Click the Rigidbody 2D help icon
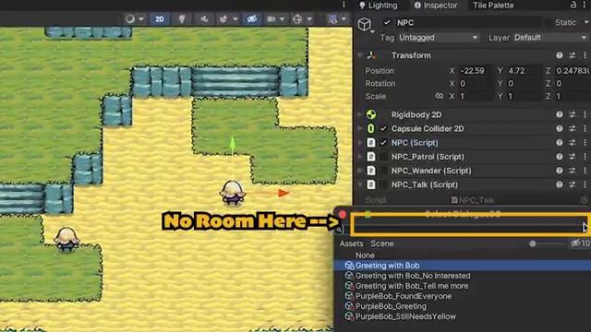The width and height of the screenshot is (591, 332). coord(560,114)
